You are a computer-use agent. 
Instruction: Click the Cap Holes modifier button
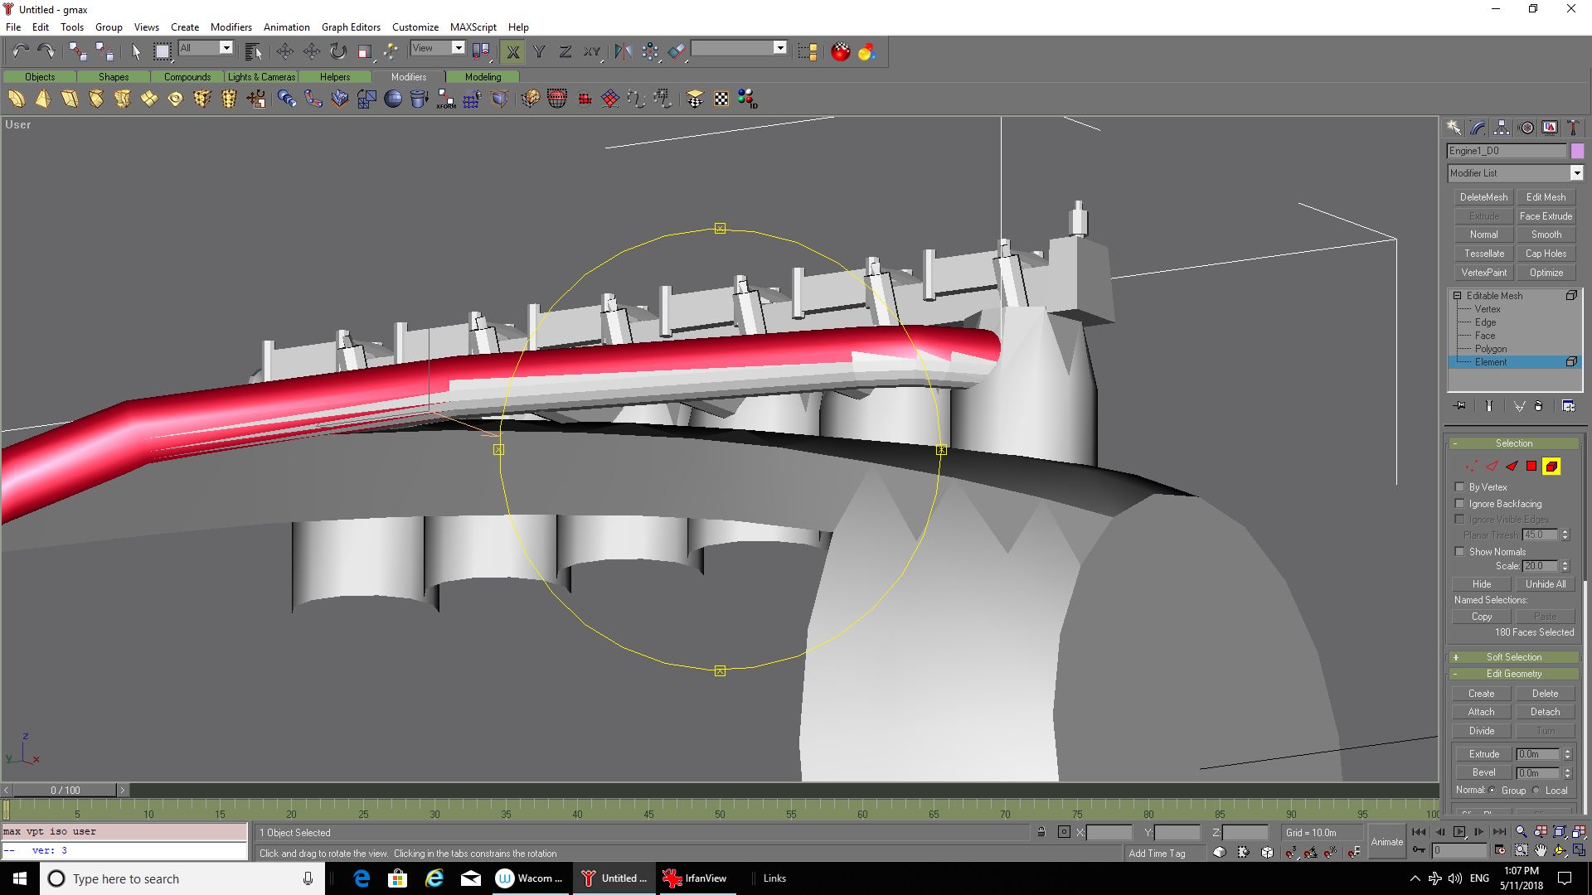tap(1546, 254)
